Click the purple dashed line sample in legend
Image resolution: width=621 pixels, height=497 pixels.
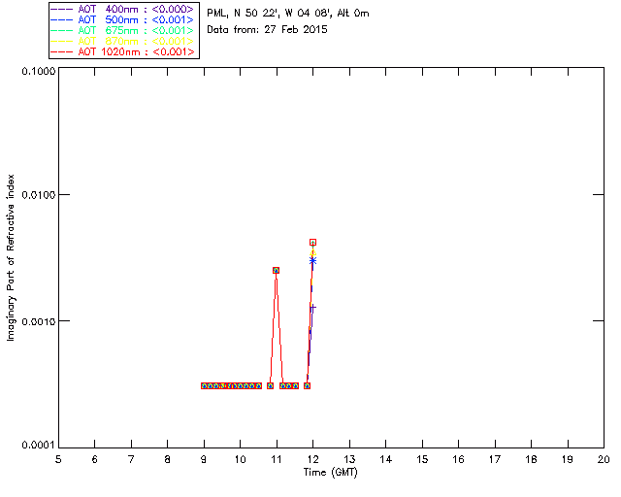62,9
